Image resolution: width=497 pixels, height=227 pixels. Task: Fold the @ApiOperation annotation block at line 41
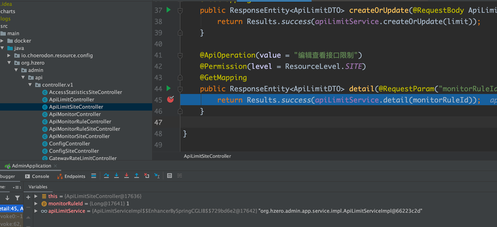pyautogui.click(x=180, y=55)
